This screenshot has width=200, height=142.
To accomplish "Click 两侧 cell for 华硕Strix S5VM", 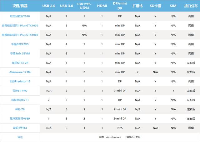I will coord(191,53).
